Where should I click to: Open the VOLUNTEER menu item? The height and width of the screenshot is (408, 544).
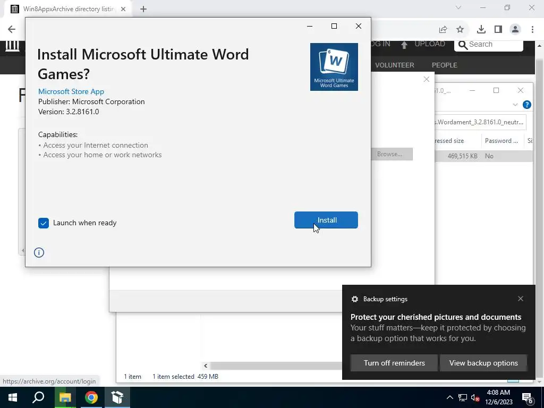pyautogui.click(x=395, y=65)
